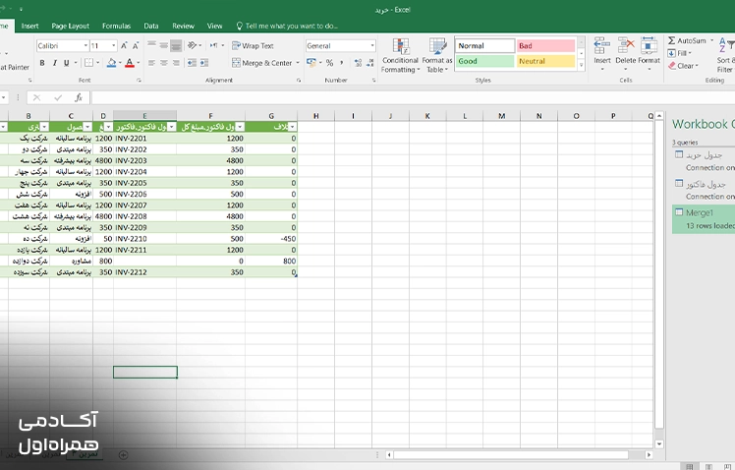Open the font size dropdown
This screenshot has width=735, height=470.
click(x=113, y=45)
